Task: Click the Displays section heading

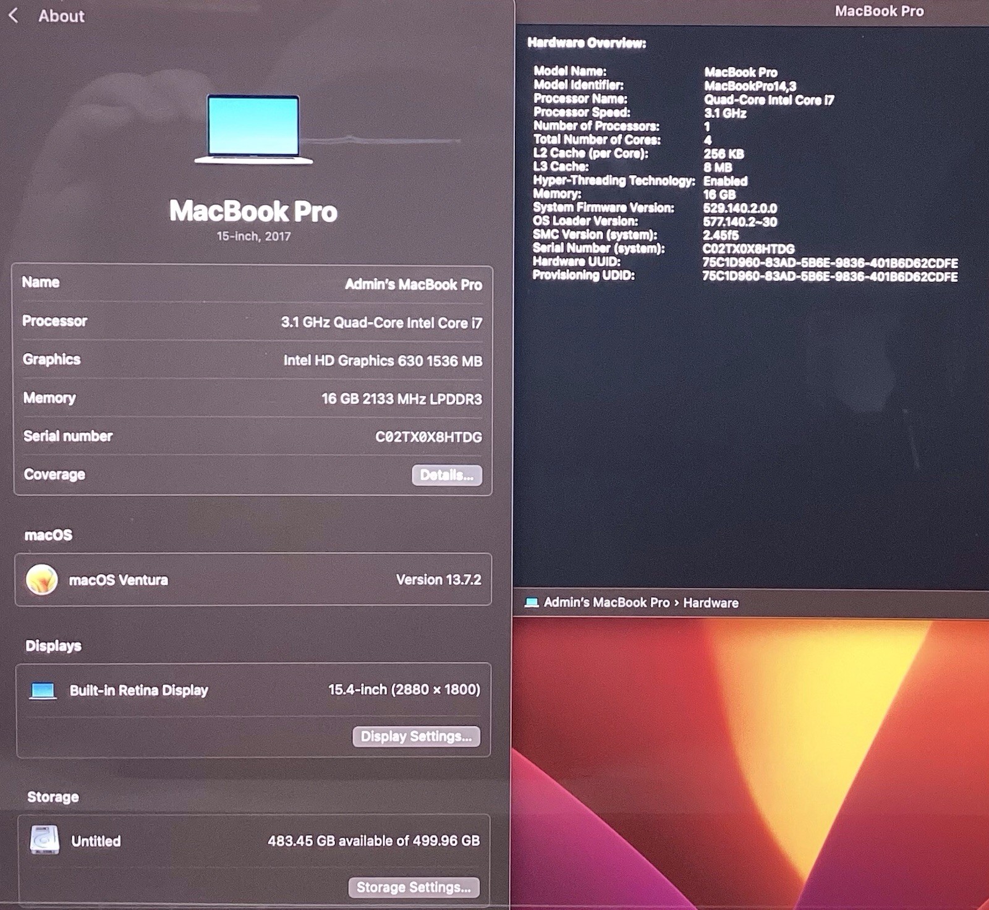Action: pos(53,646)
